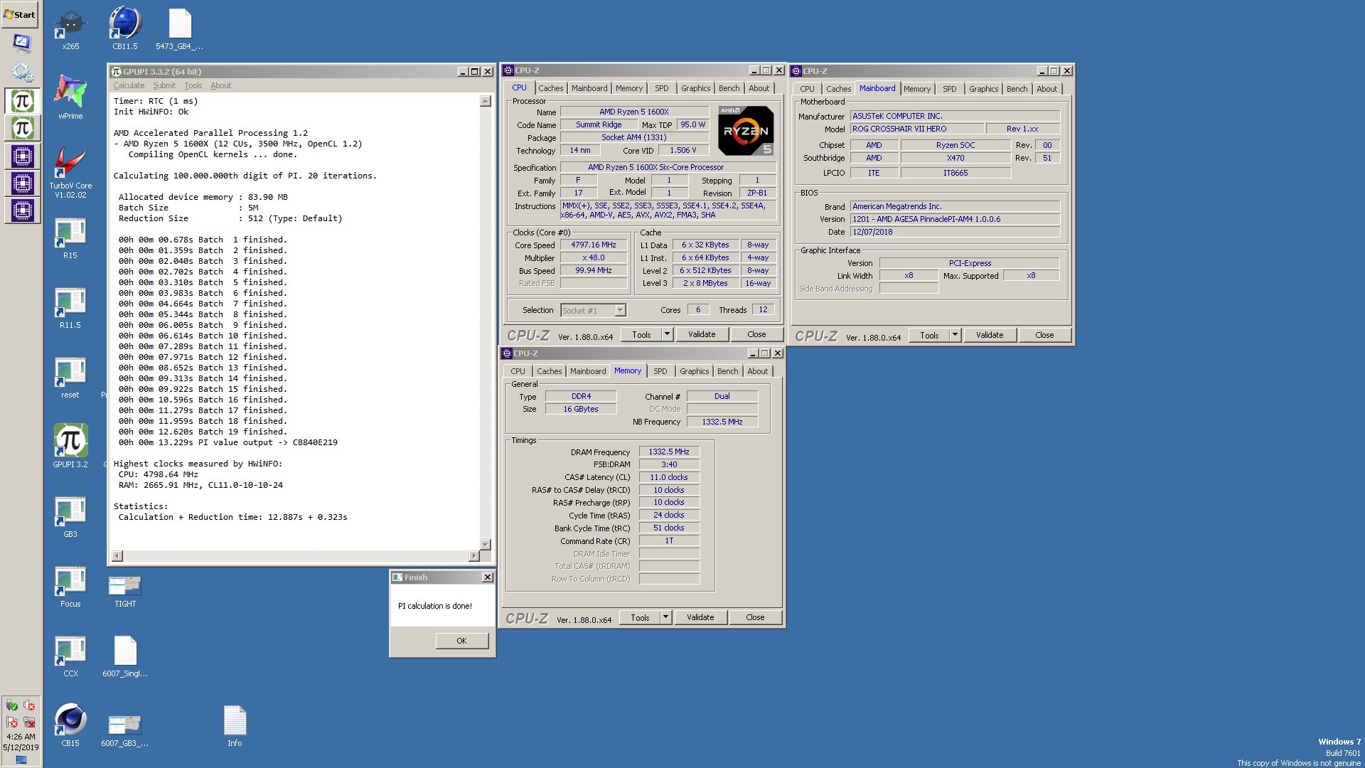Click GPUPI horizontal scroll left arrow
Image resolution: width=1365 pixels, height=768 pixels.
point(117,556)
